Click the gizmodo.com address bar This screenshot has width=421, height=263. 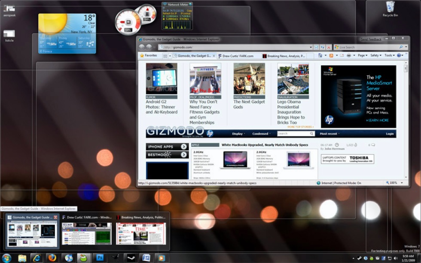(x=234, y=47)
